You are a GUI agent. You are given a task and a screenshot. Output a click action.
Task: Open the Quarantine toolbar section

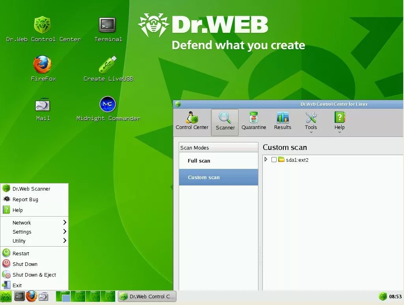click(254, 121)
